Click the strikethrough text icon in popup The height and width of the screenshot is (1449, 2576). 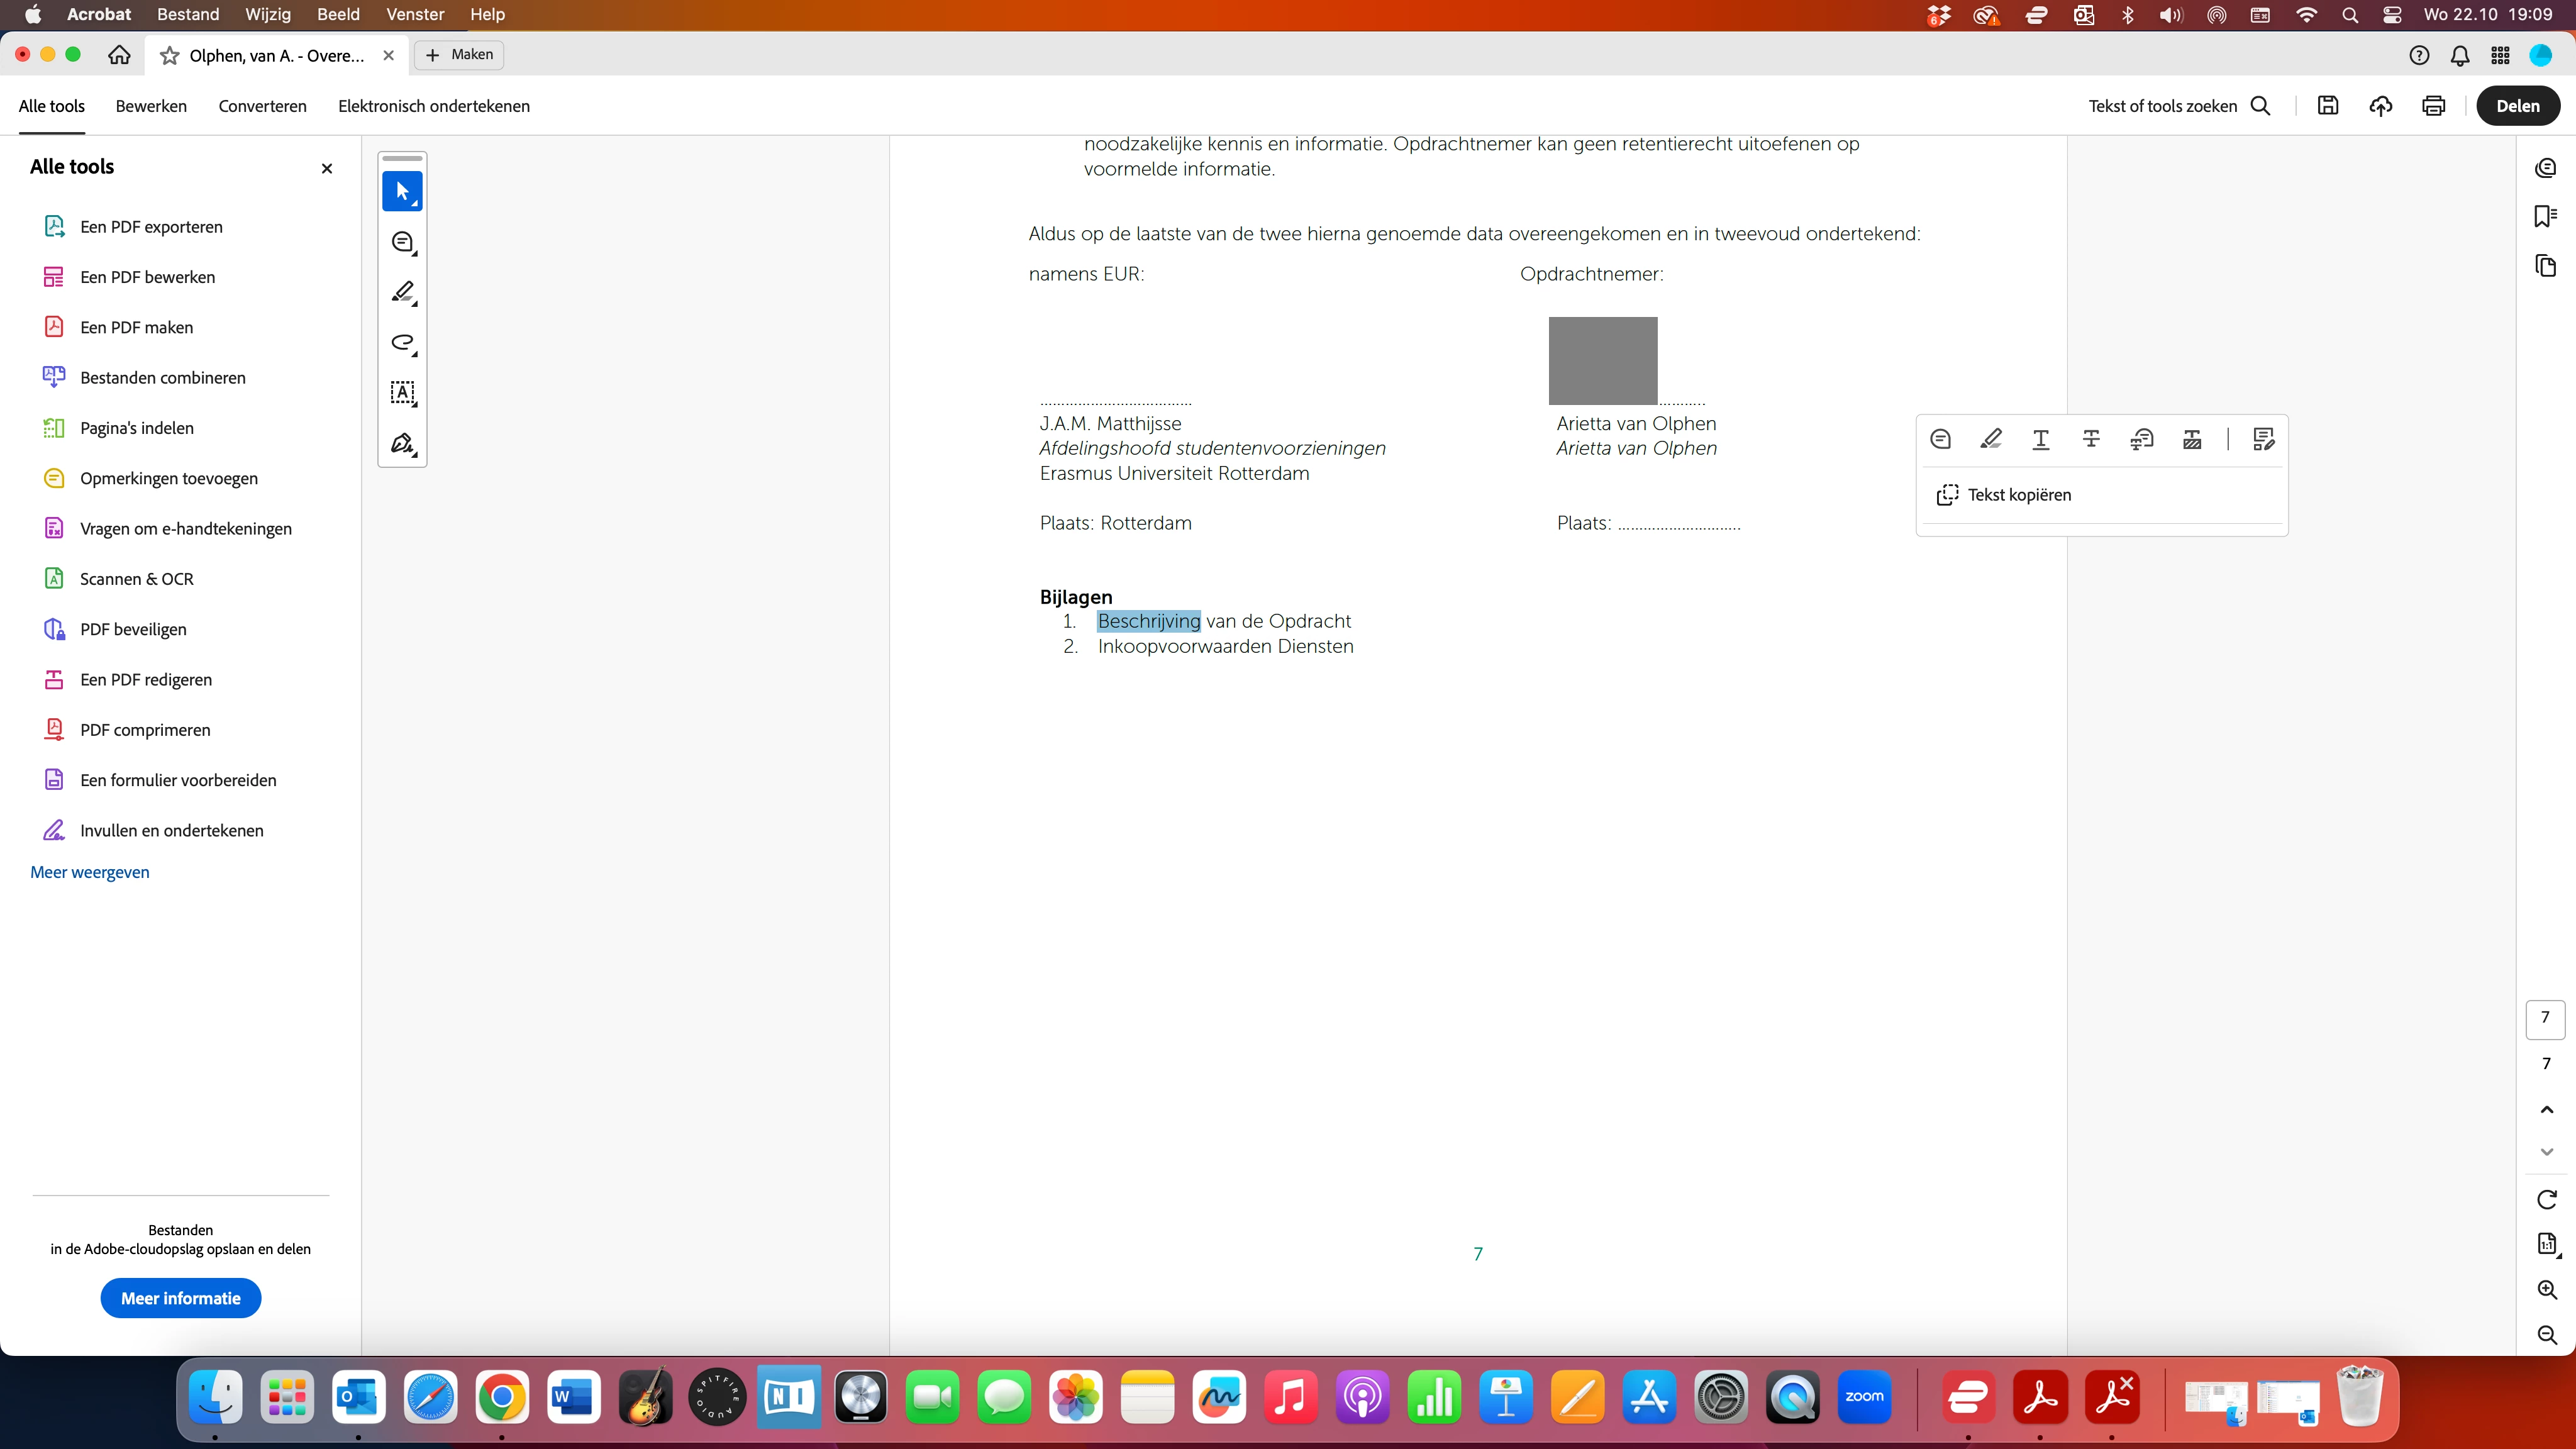[x=2091, y=439]
